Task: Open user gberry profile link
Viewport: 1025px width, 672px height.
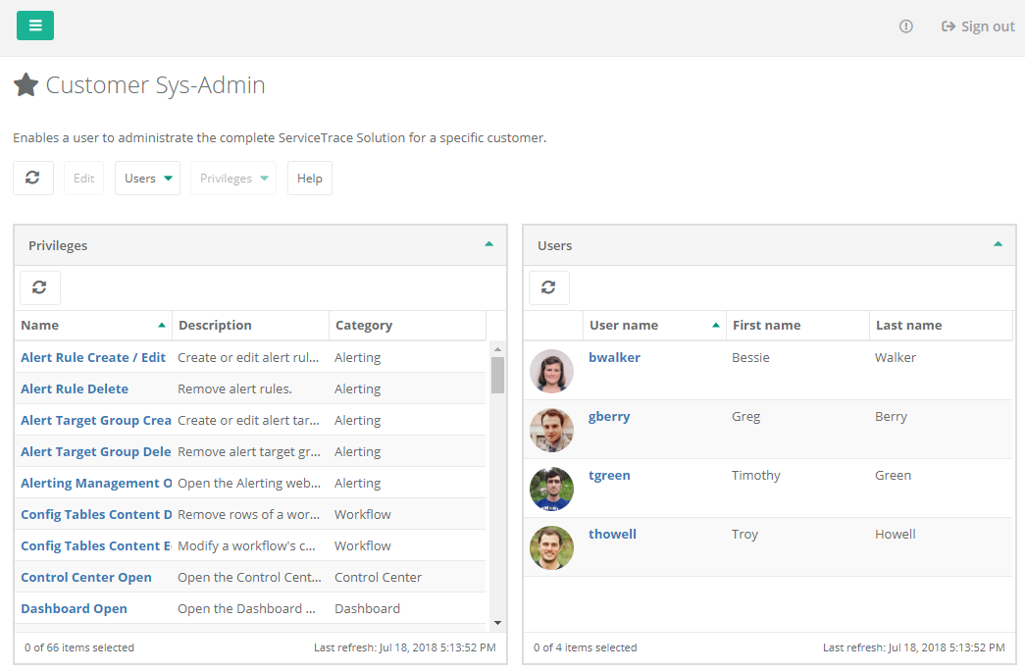Action: click(x=609, y=417)
